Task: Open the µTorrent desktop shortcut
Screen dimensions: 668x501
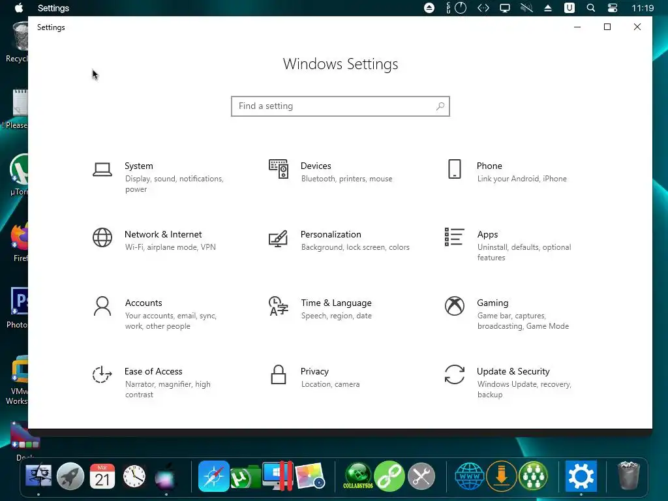Action: [19, 175]
